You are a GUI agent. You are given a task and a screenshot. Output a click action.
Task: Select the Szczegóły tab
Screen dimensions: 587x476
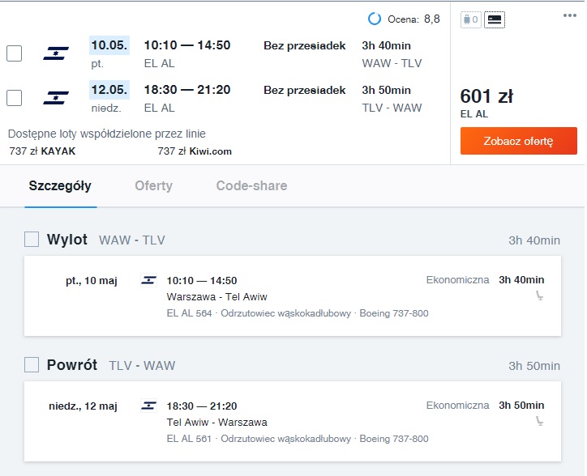[60, 186]
